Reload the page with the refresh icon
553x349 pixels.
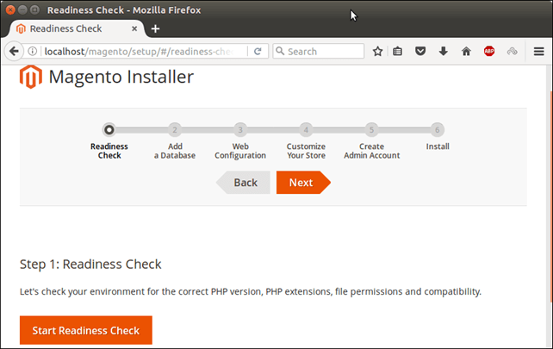pyautogui.click(x=258, y=52)
